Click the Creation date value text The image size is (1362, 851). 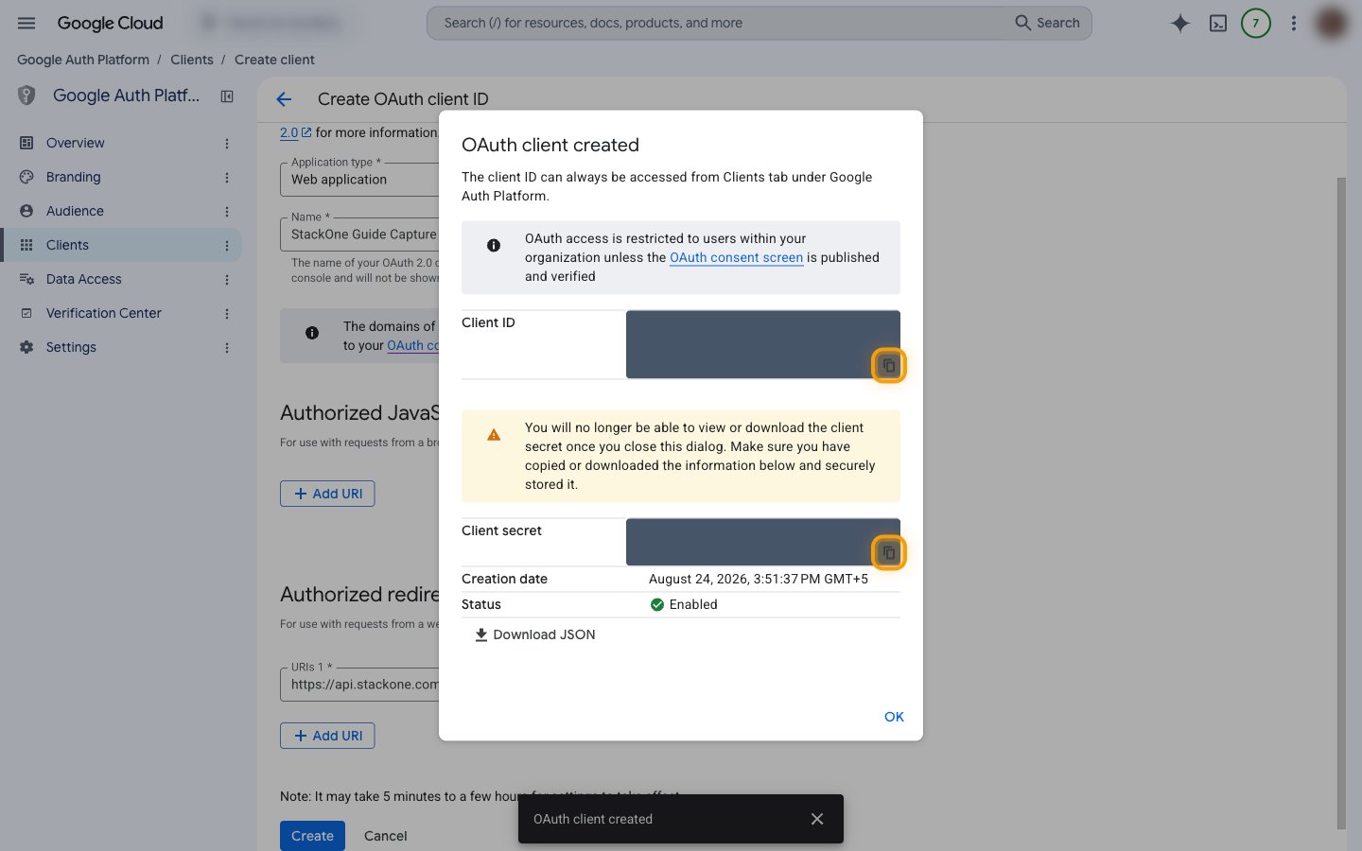(x=759, y=579)
